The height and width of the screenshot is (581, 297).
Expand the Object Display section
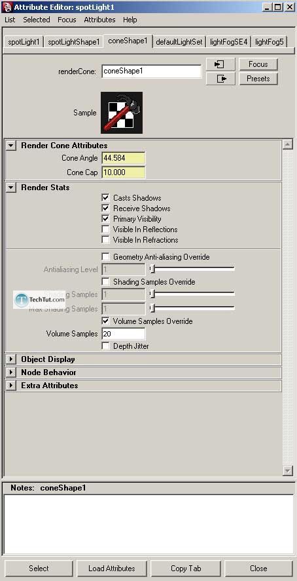11,359
